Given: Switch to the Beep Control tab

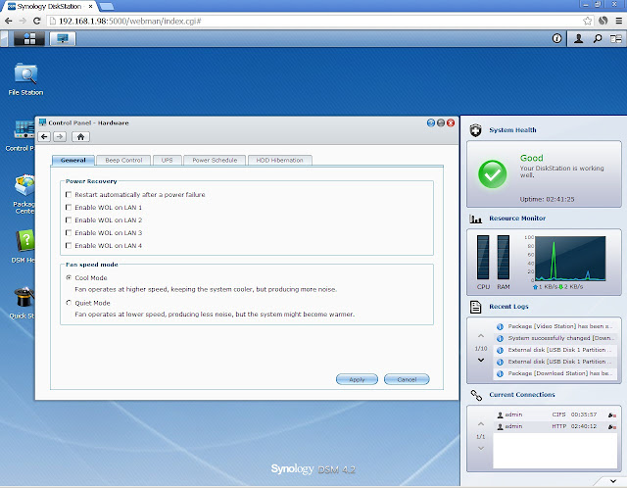Looking at the screenshot, I should (123, 160).
